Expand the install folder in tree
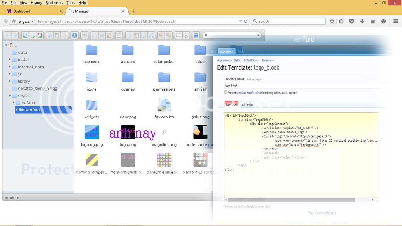The image size is (402, 226). pos(9,60)
